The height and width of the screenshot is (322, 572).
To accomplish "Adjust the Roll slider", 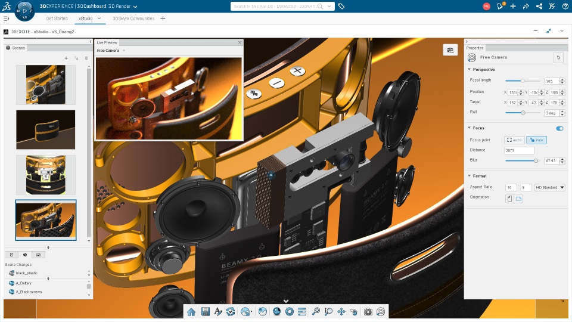I will tap(523, 113).
